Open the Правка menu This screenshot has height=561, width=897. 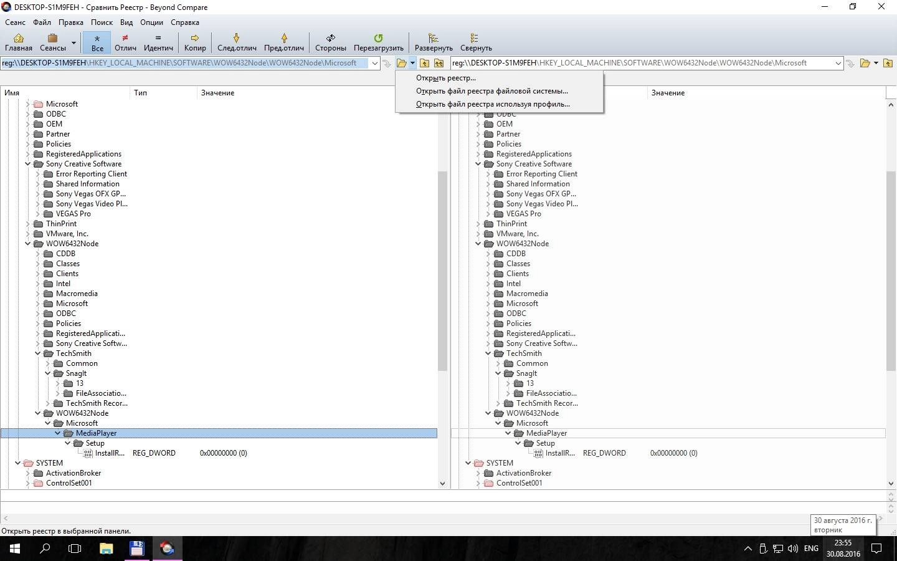71,22
